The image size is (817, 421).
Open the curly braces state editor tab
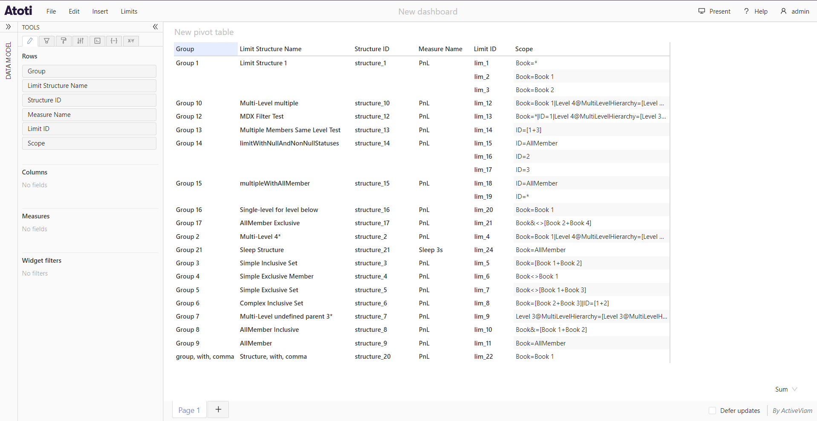coord(114,41)
